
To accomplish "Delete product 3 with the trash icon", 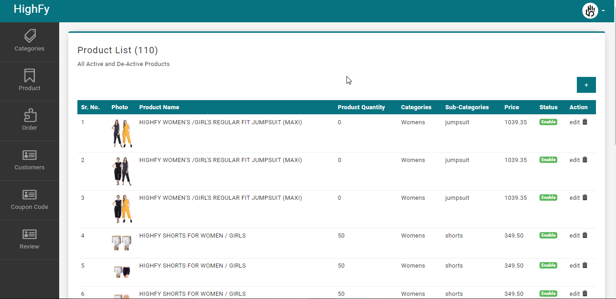I will (585, 198).
